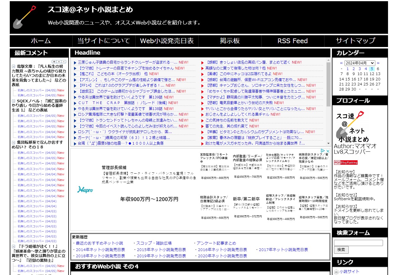This screenshot has width=396, height=275.
Task: Open headline 【艦これ】こどもの本（オークラ出版）
Action: pyautogui.click(x=113, y=74)
